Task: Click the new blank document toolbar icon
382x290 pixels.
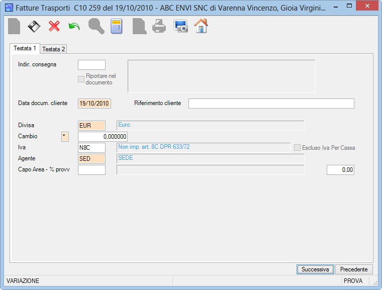Action: [x=14, y=26]
